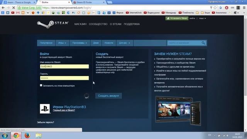The height and width of the screenshot is (139, 247).
Task: Click the key icon in the address bar
Action: pos(211,8)
